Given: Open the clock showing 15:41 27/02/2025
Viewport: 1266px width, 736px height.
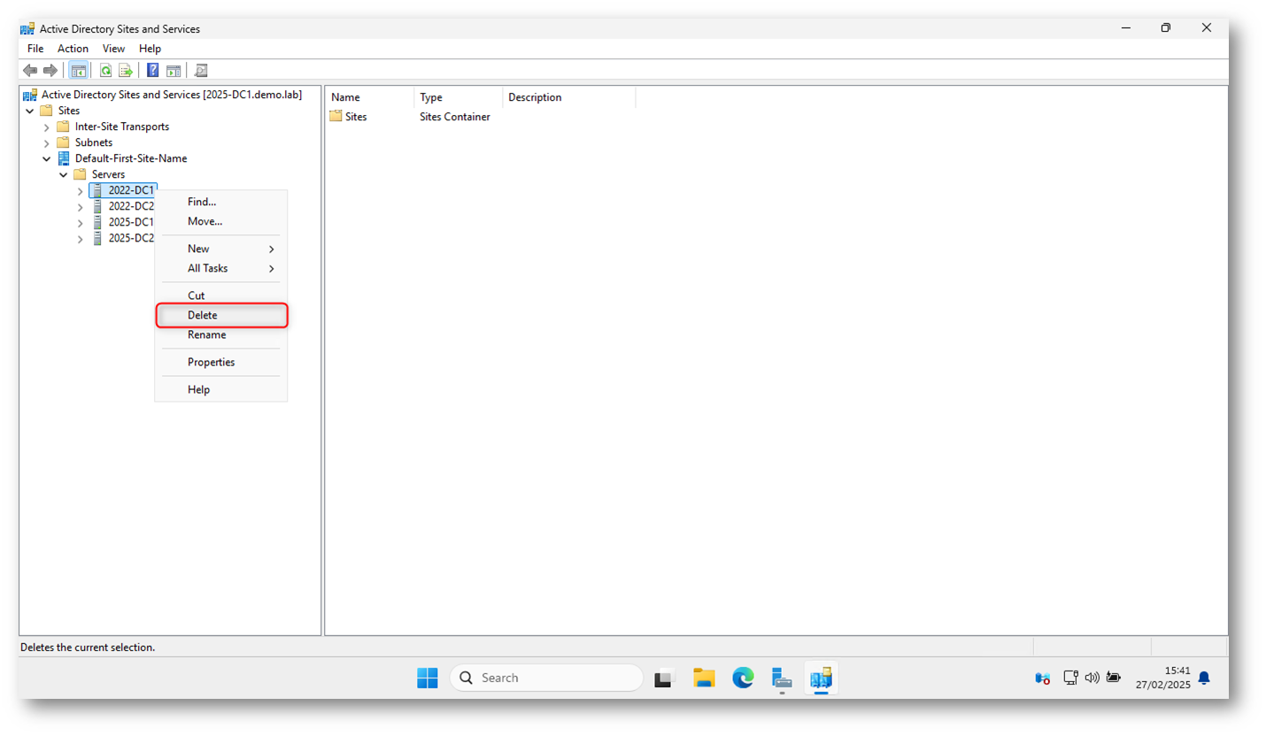Looking at the screenshot, I should pyautogui.click(x=1163, y=678).
